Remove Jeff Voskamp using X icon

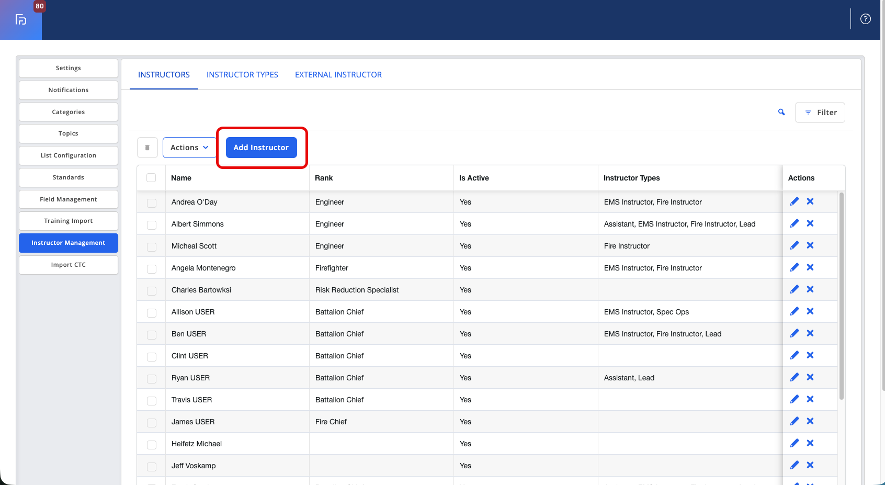(810, 465)
